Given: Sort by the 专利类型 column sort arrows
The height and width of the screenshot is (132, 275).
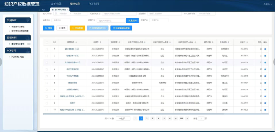Looking at the screenshot, I should tap(119, 42).
